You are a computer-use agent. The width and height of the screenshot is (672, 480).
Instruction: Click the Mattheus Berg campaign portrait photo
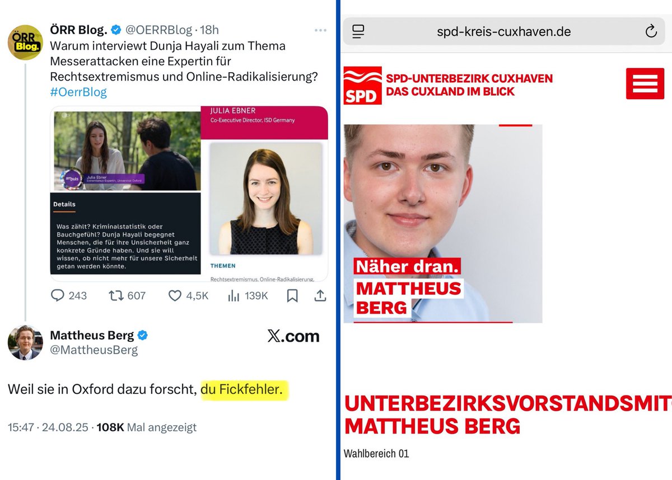(x=443, y=223)
